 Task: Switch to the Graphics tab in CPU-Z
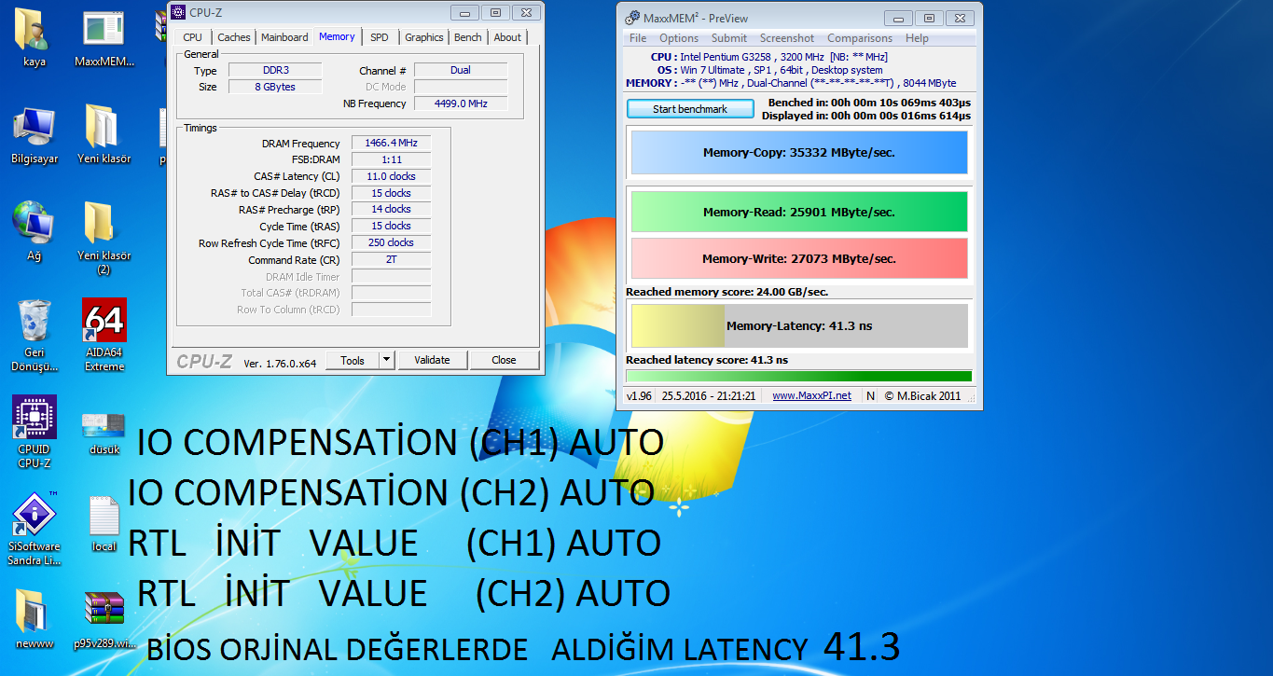tap(424, 37)
